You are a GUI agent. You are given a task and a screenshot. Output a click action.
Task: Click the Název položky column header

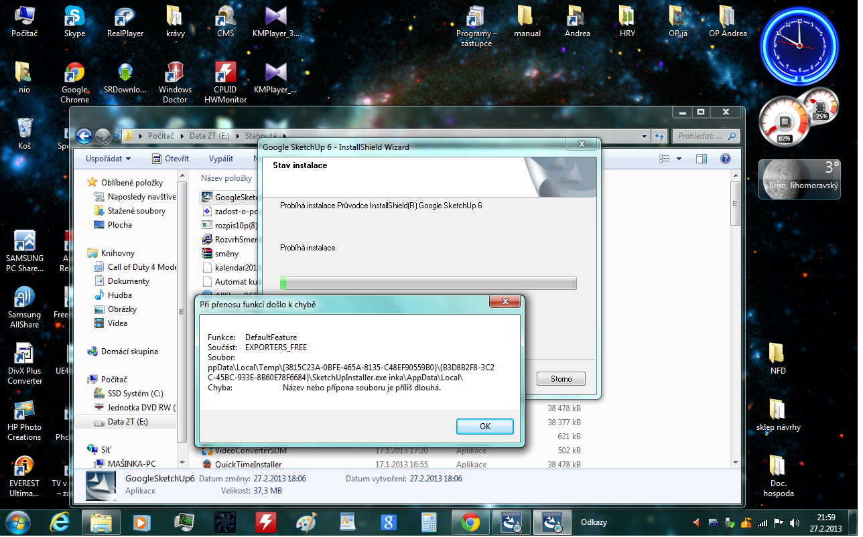[226, 178]
